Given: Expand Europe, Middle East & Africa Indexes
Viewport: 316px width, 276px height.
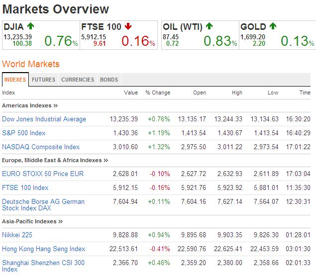Looking at the screenshot, I should [55, 160].
